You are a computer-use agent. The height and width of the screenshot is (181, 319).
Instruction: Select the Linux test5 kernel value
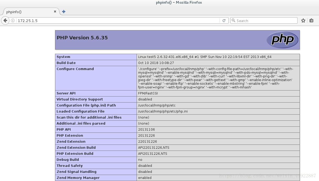[205, 57]
